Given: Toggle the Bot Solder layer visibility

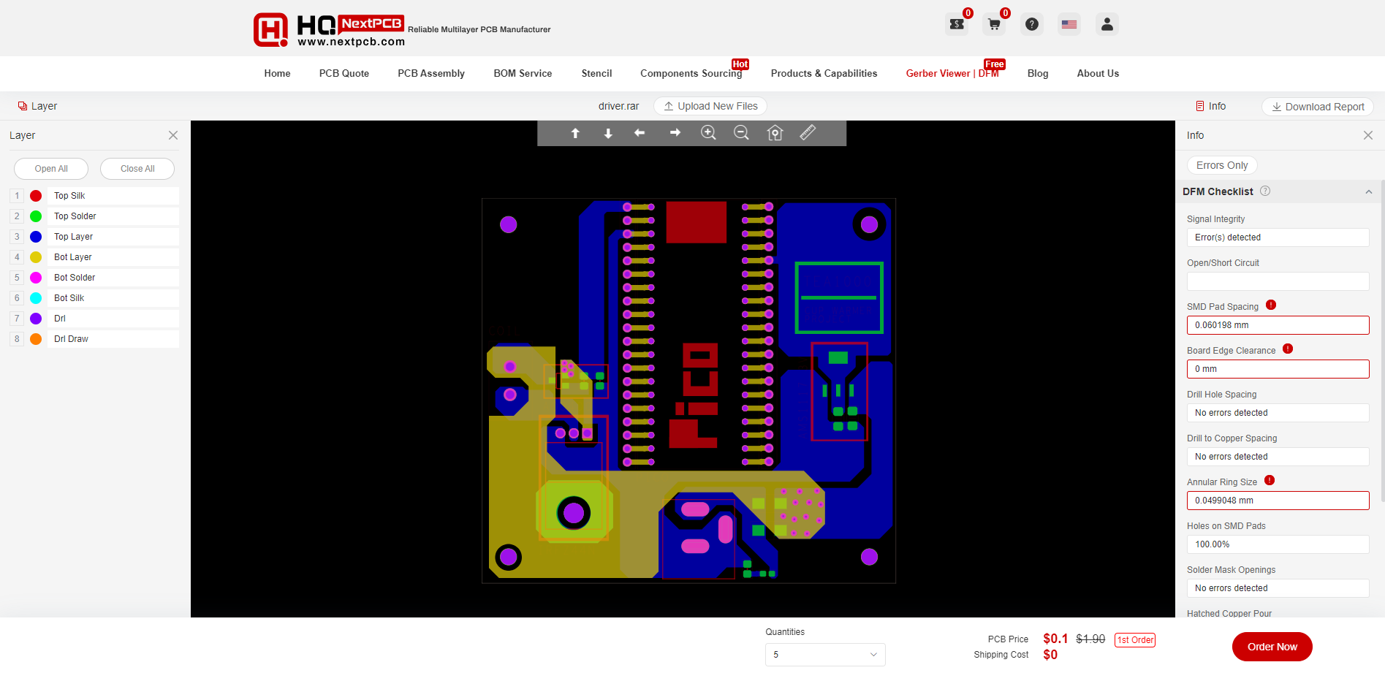Looking at the screenshot, I should click(74, 277).
